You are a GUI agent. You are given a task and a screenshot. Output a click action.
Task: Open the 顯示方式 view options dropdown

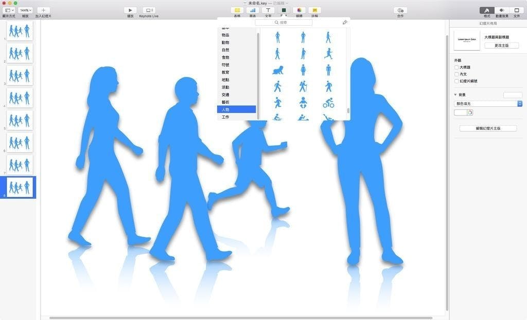tap(9, 10)
